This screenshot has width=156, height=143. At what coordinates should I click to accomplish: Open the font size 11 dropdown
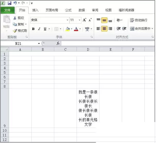(x=79, y=20)
